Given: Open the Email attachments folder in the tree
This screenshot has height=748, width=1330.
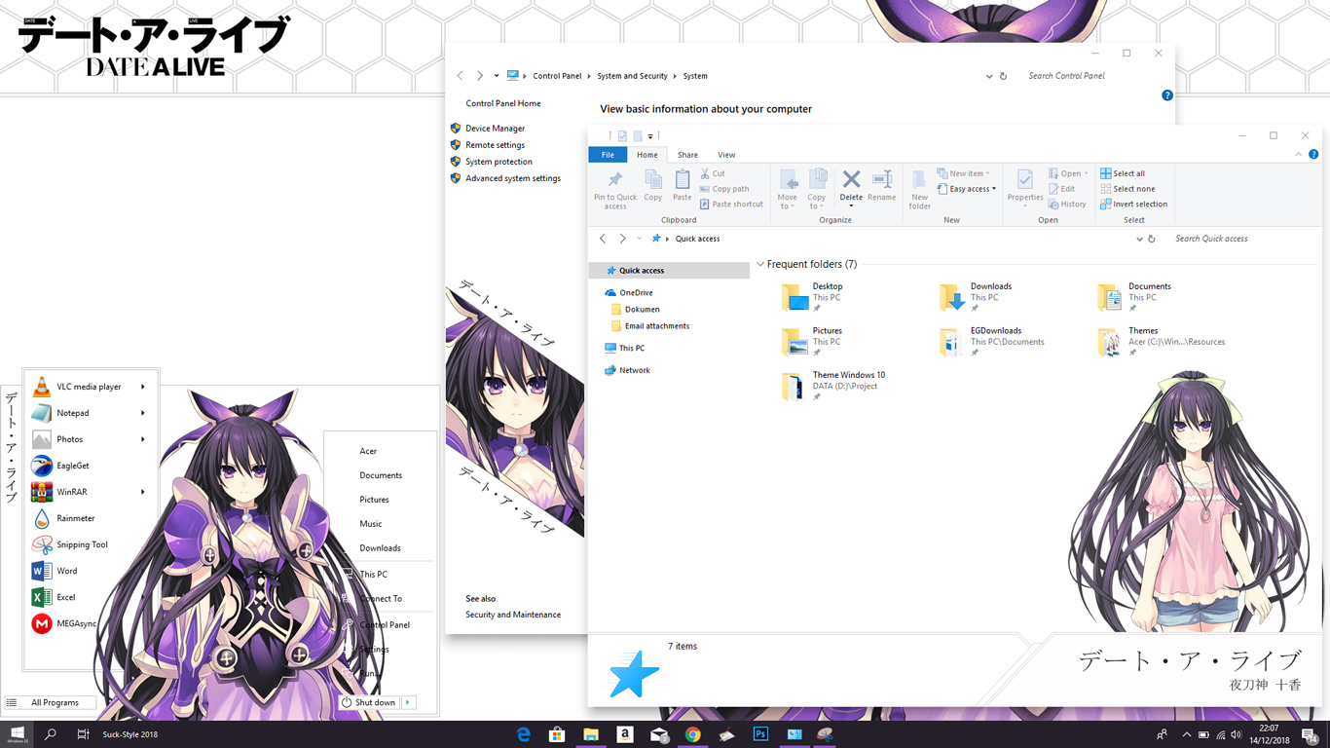Looking at the screenshot, I should pyautogui.click(x=650, y=326).
